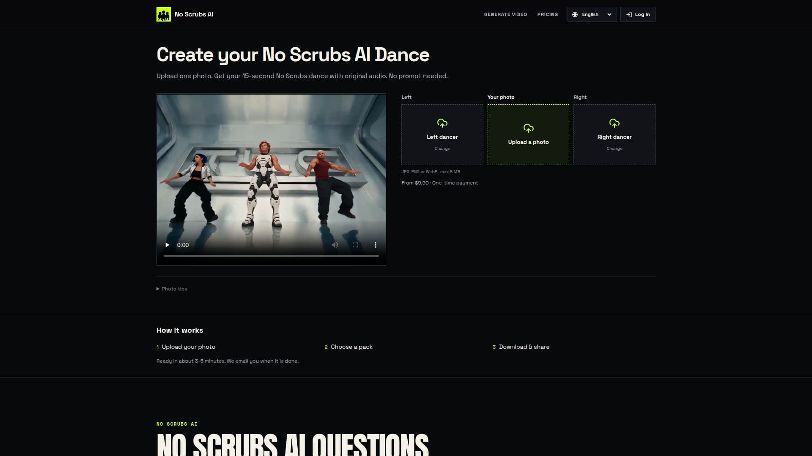Click the Right dancer label text
This screenshot has height=456, width=812.
pos(614,137)
